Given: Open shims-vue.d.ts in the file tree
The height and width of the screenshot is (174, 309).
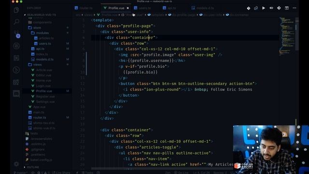Looking at the screenshot, I should tap(42, 128).
